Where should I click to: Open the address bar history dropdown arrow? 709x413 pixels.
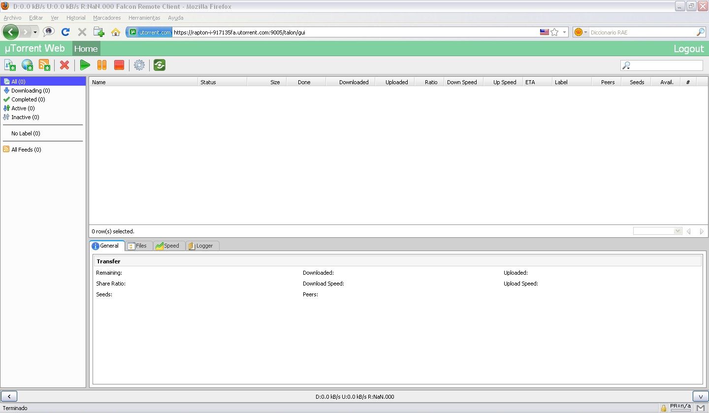coord(564,32)
